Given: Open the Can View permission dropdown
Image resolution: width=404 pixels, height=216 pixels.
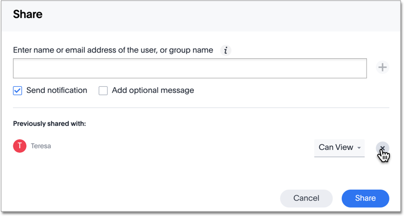Looking at the screenshot, I should (340, 148).
